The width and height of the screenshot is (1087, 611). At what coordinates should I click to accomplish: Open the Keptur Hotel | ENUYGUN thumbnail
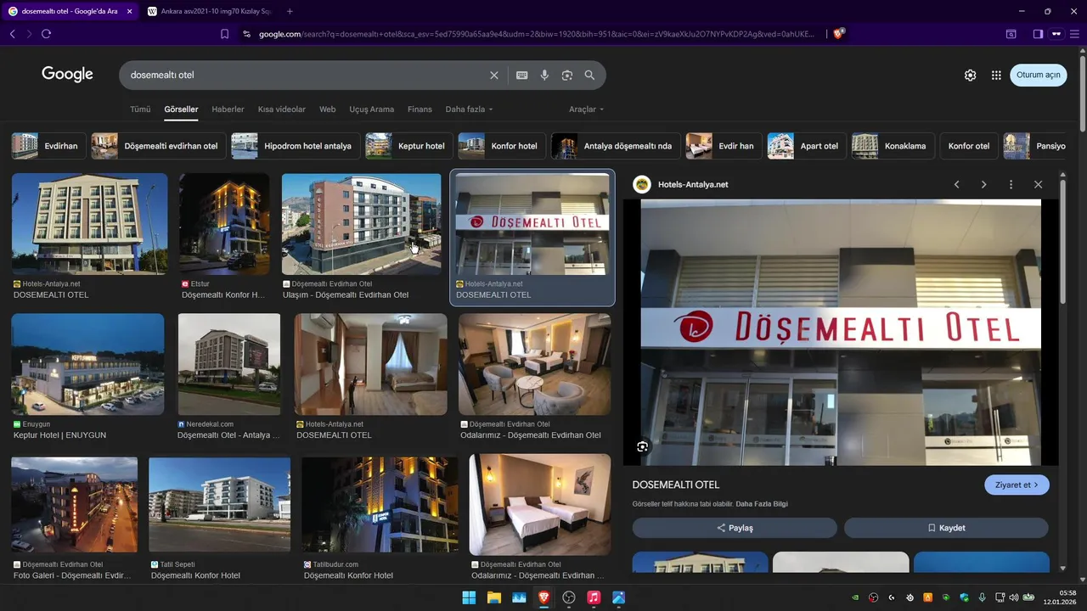pyautogui.click(x=87, y=364)
